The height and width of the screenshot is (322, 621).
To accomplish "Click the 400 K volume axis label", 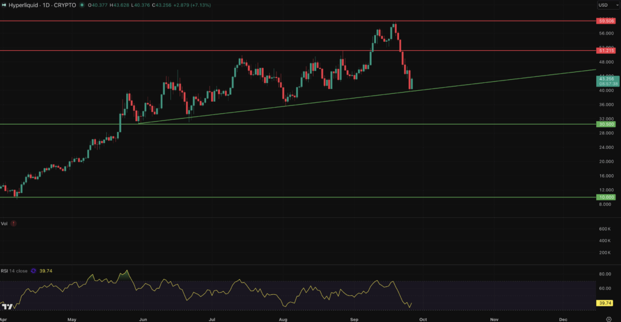I will (x=605, y=241).
